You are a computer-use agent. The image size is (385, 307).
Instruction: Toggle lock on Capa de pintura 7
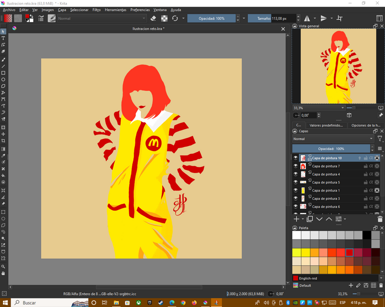[365, 166]
